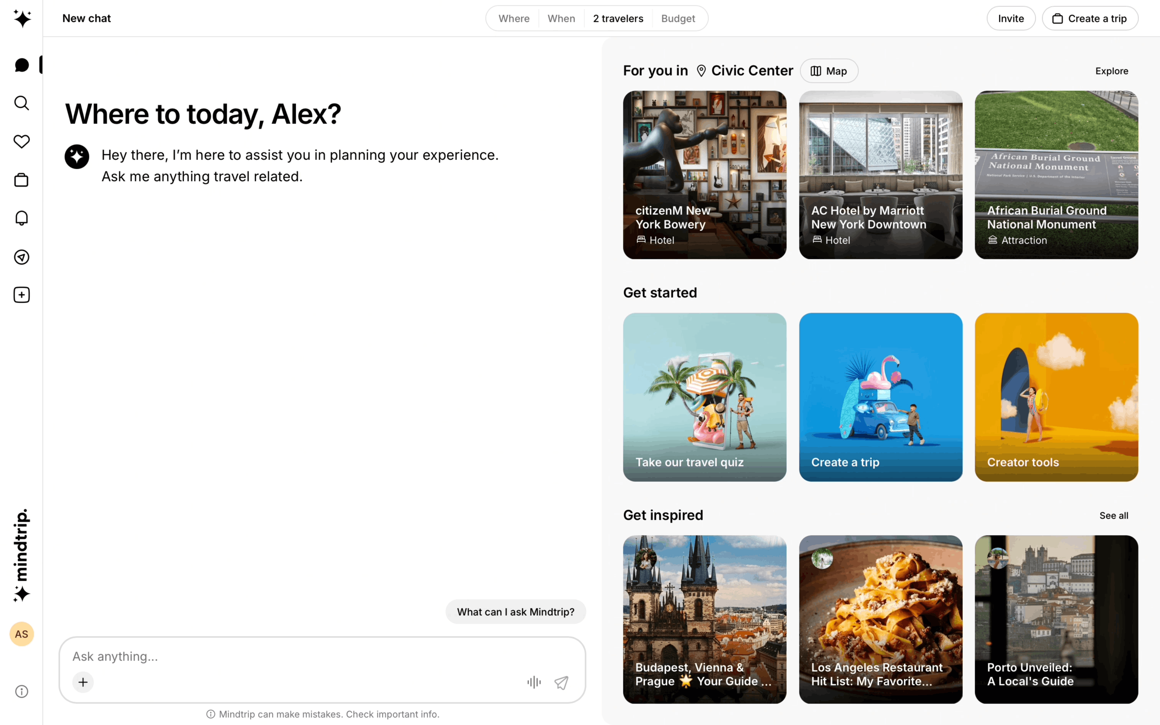Click the Map button near Civic Center
The image size is (1160, 725).
(x=829, y=71)
